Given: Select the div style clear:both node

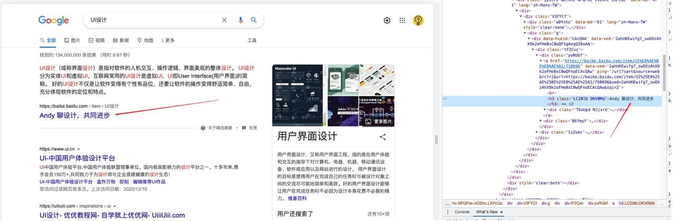Looking at the screenshot, I should 543,183.
